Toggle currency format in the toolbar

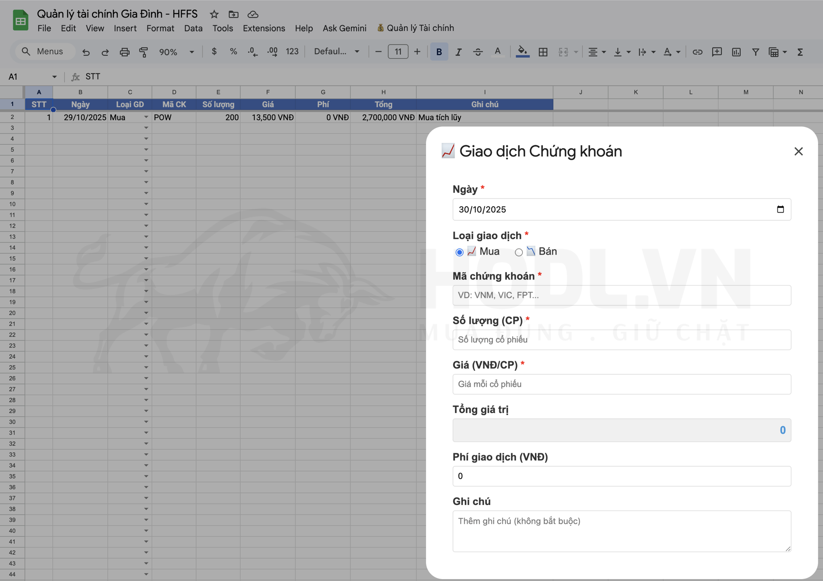pyautogui.click(x=214, y=51)
